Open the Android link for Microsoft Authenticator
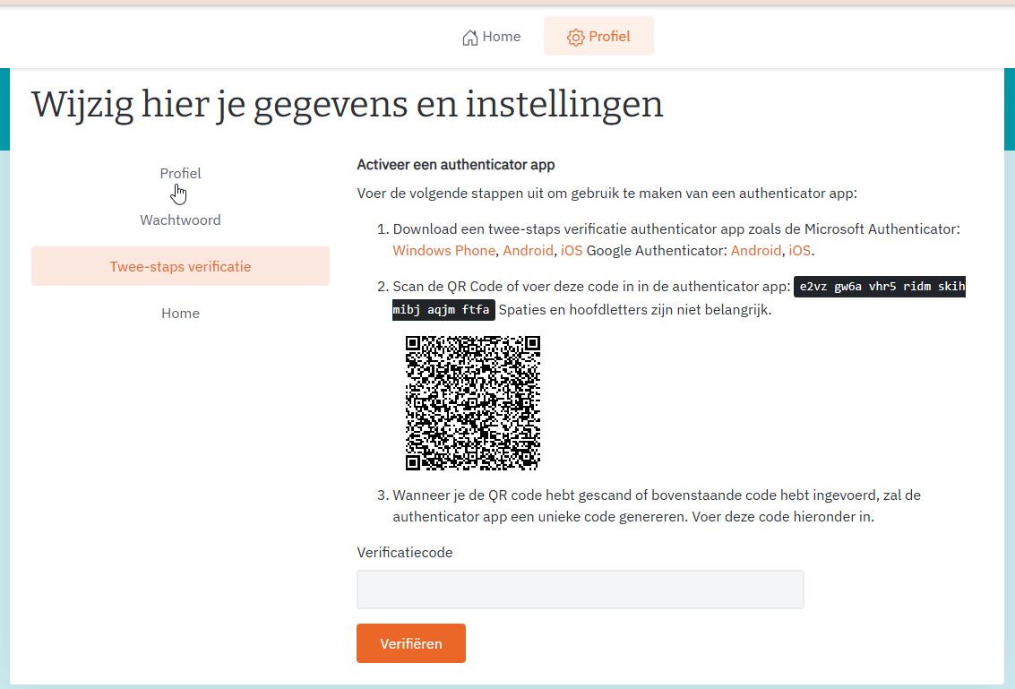The height and width of the screenshot is (689, 1015). click(x=529, y=251)
